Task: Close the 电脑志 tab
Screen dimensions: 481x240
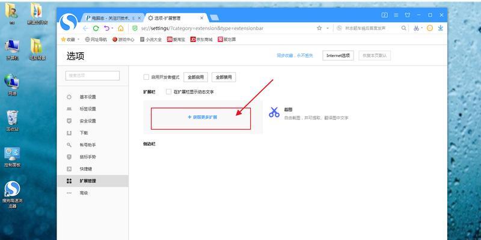Action: pyautogui.click(x=139, y=18)
